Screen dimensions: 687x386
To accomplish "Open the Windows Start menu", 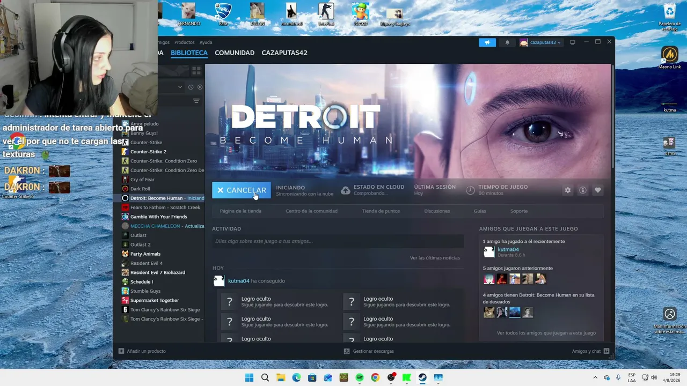I will 249,377.
